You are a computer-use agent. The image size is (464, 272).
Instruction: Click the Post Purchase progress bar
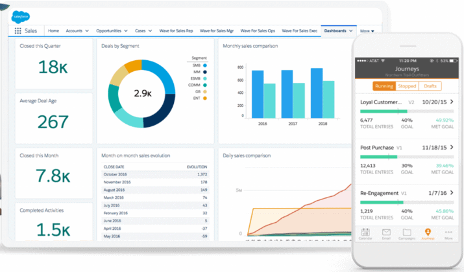pyautogui.click(x=407, y=157)
